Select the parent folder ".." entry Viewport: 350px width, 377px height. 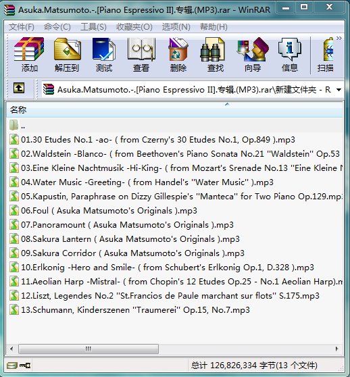(174, 126)
